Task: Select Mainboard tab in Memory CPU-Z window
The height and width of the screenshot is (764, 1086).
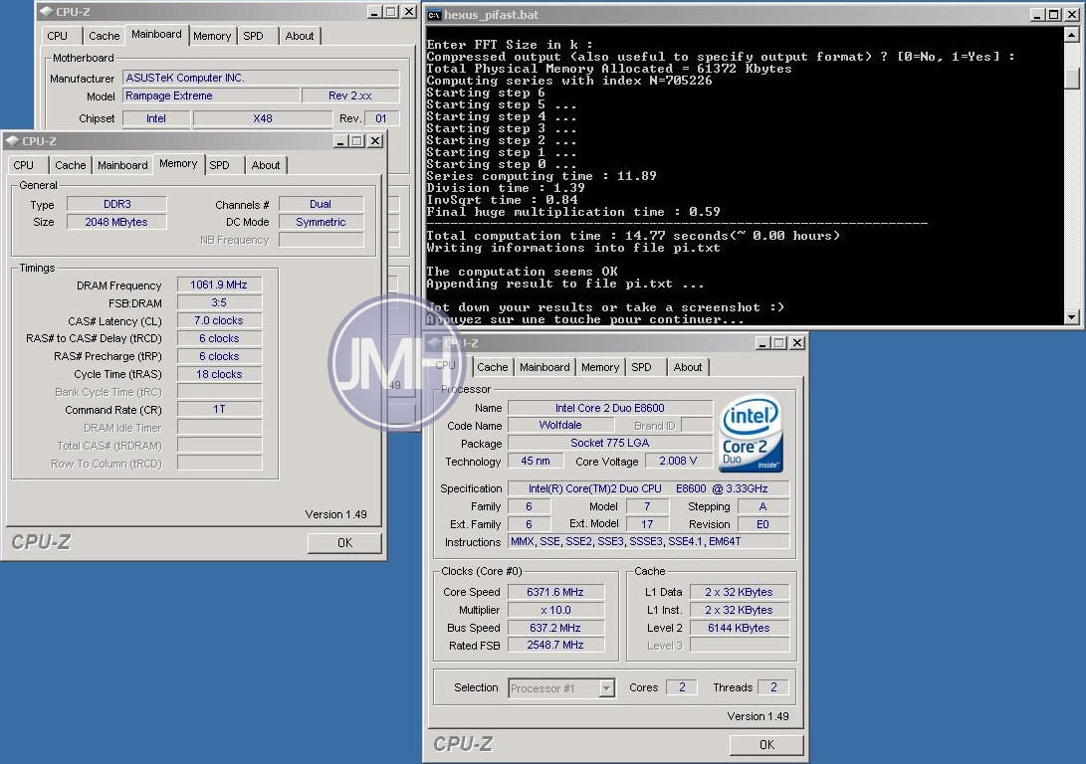Action: point(122,165)
